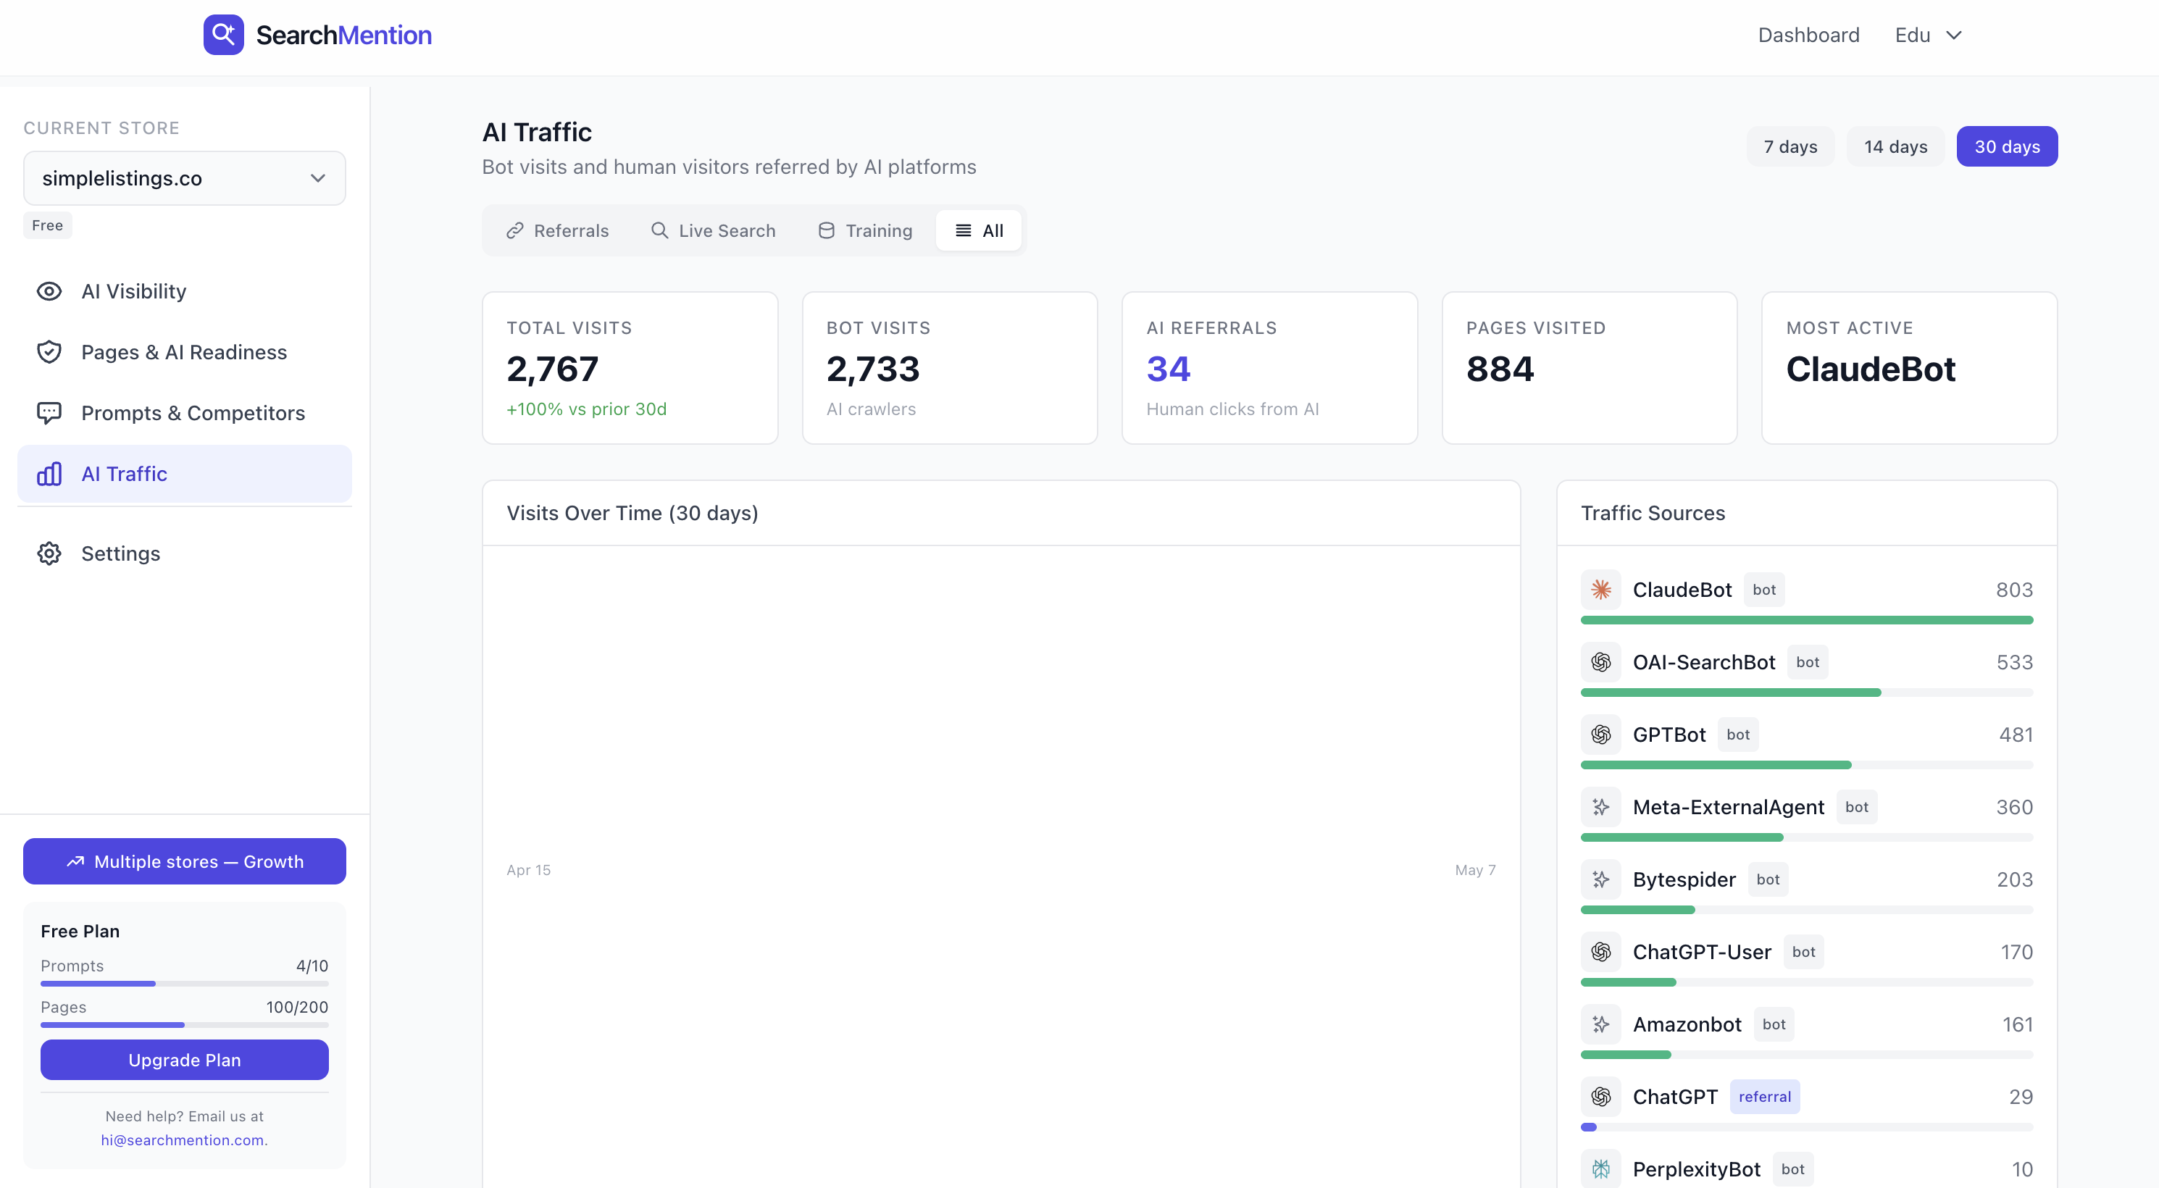Open the Dashboard link in header

coord(1808,34)
